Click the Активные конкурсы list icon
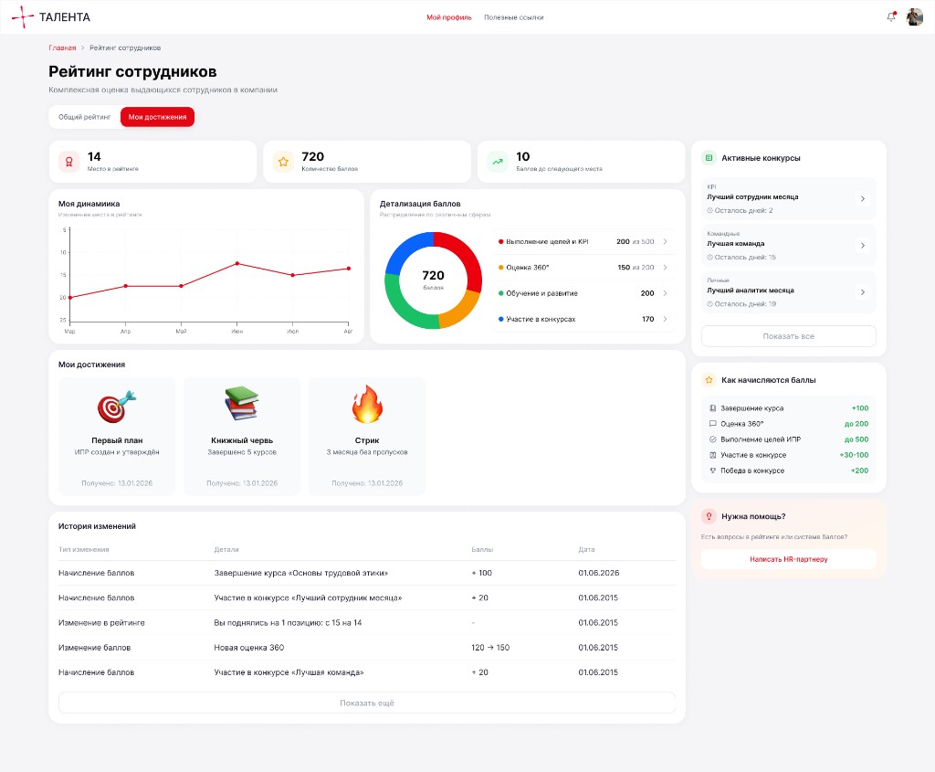Image resolution: width=935 pixels, height=772 pixels. click(709, 158)
